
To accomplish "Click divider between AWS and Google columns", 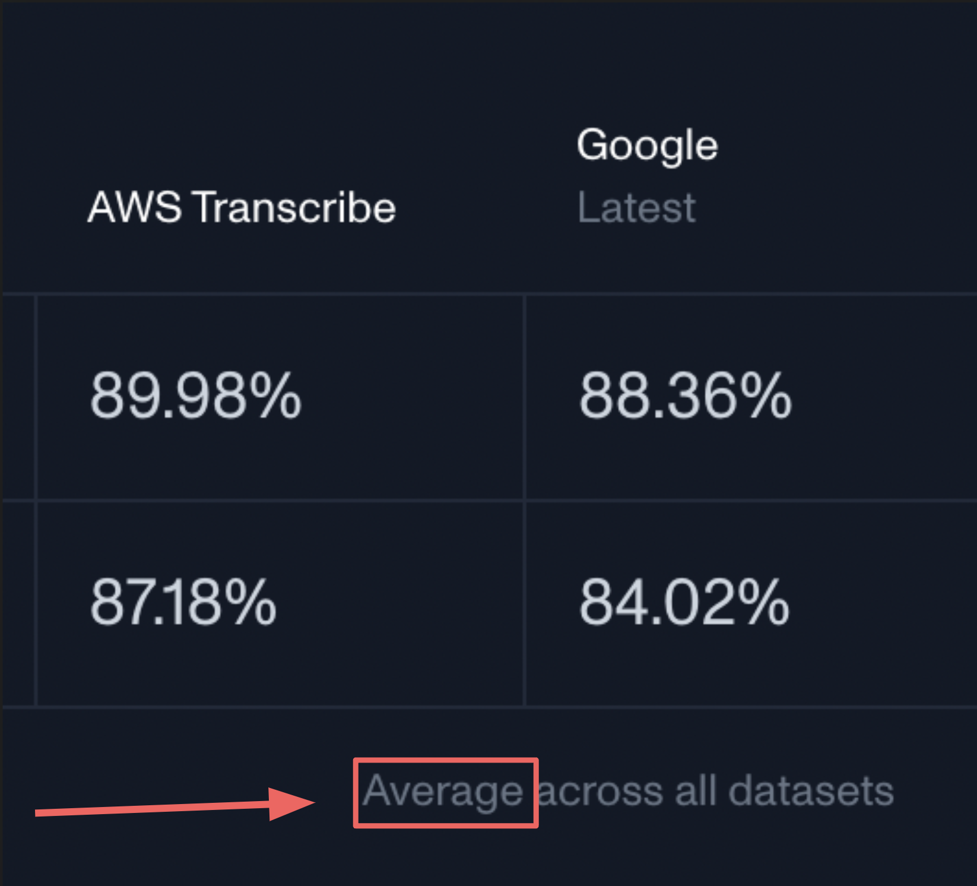I will (x=525, y=500).
